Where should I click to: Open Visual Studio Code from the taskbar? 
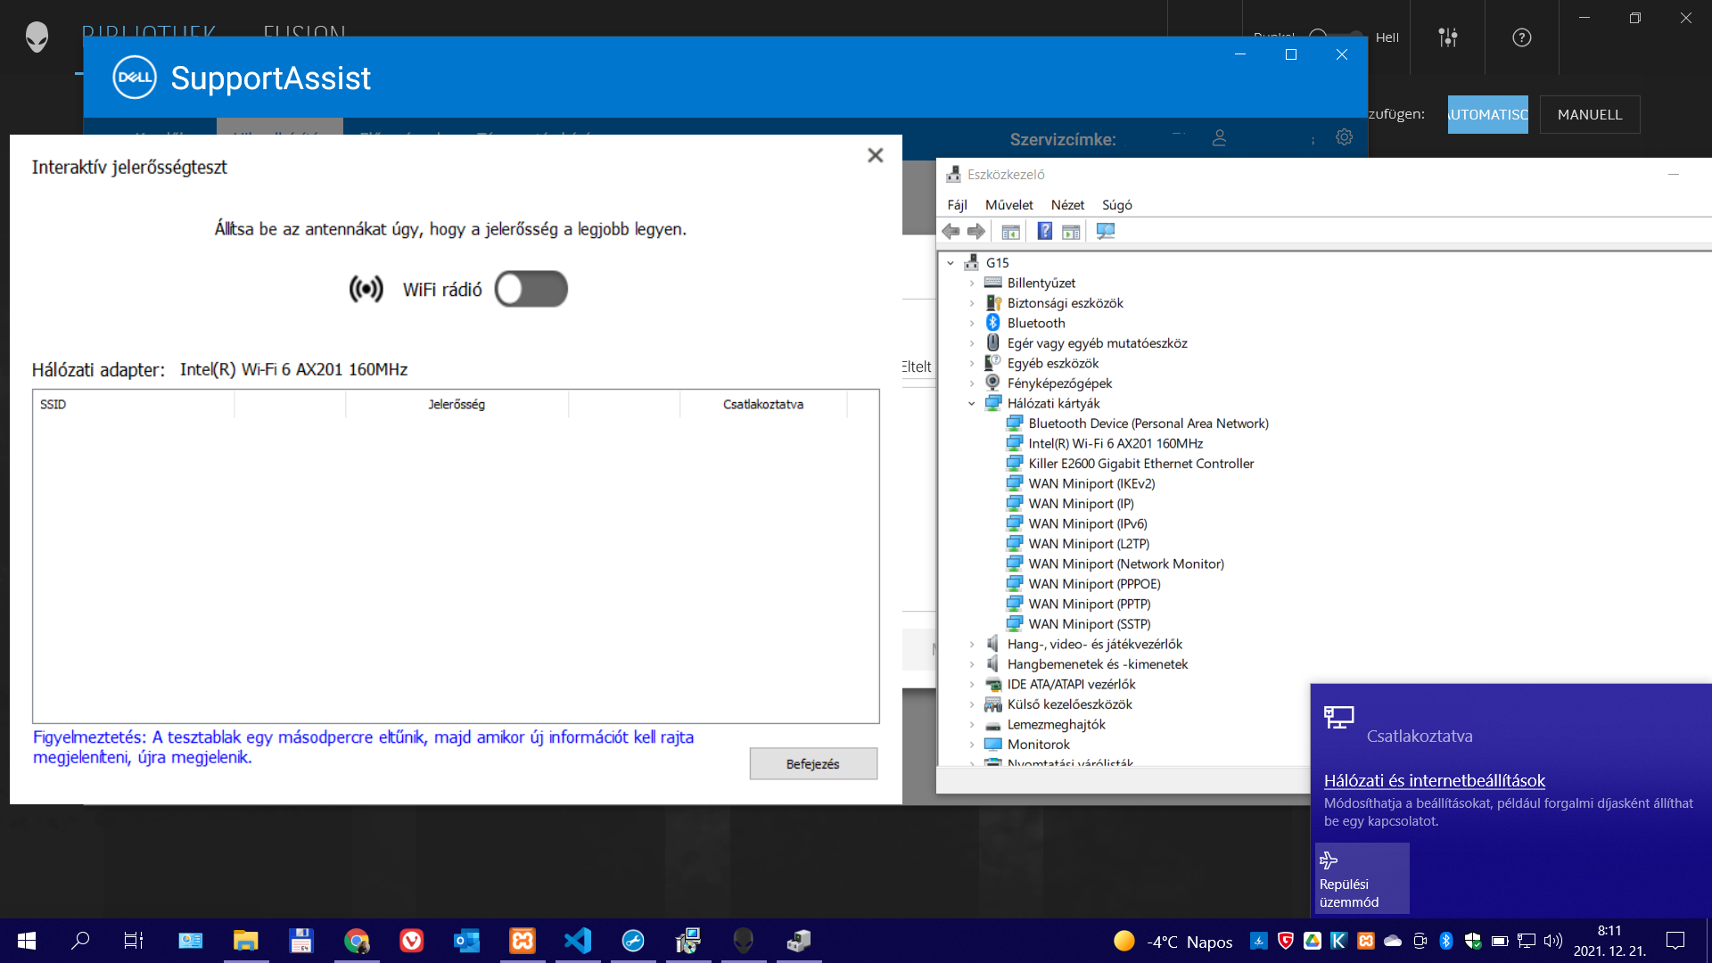click(578, 941)
